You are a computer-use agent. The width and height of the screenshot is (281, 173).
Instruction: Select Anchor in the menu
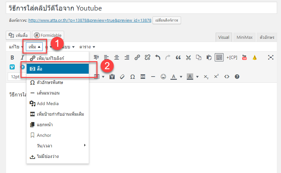point(58,135)
